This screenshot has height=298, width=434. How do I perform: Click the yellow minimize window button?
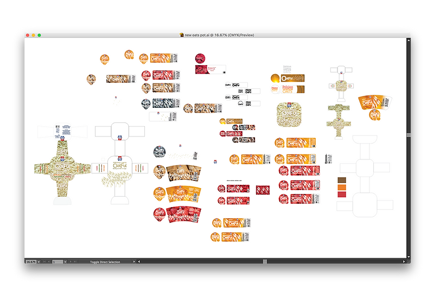[34, 35]
